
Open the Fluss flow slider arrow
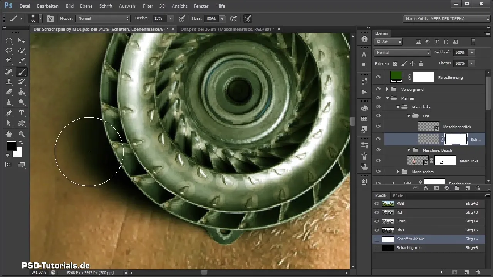[222, 18]
